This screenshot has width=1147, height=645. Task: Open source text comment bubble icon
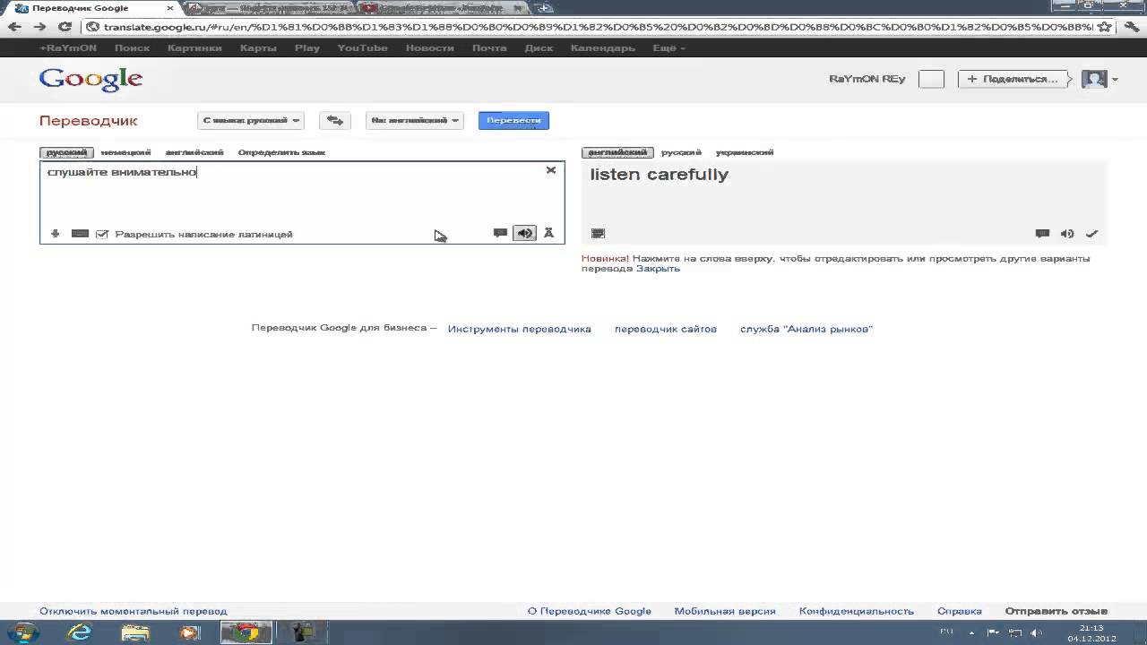pyautogui.click(x=500, y=233)
